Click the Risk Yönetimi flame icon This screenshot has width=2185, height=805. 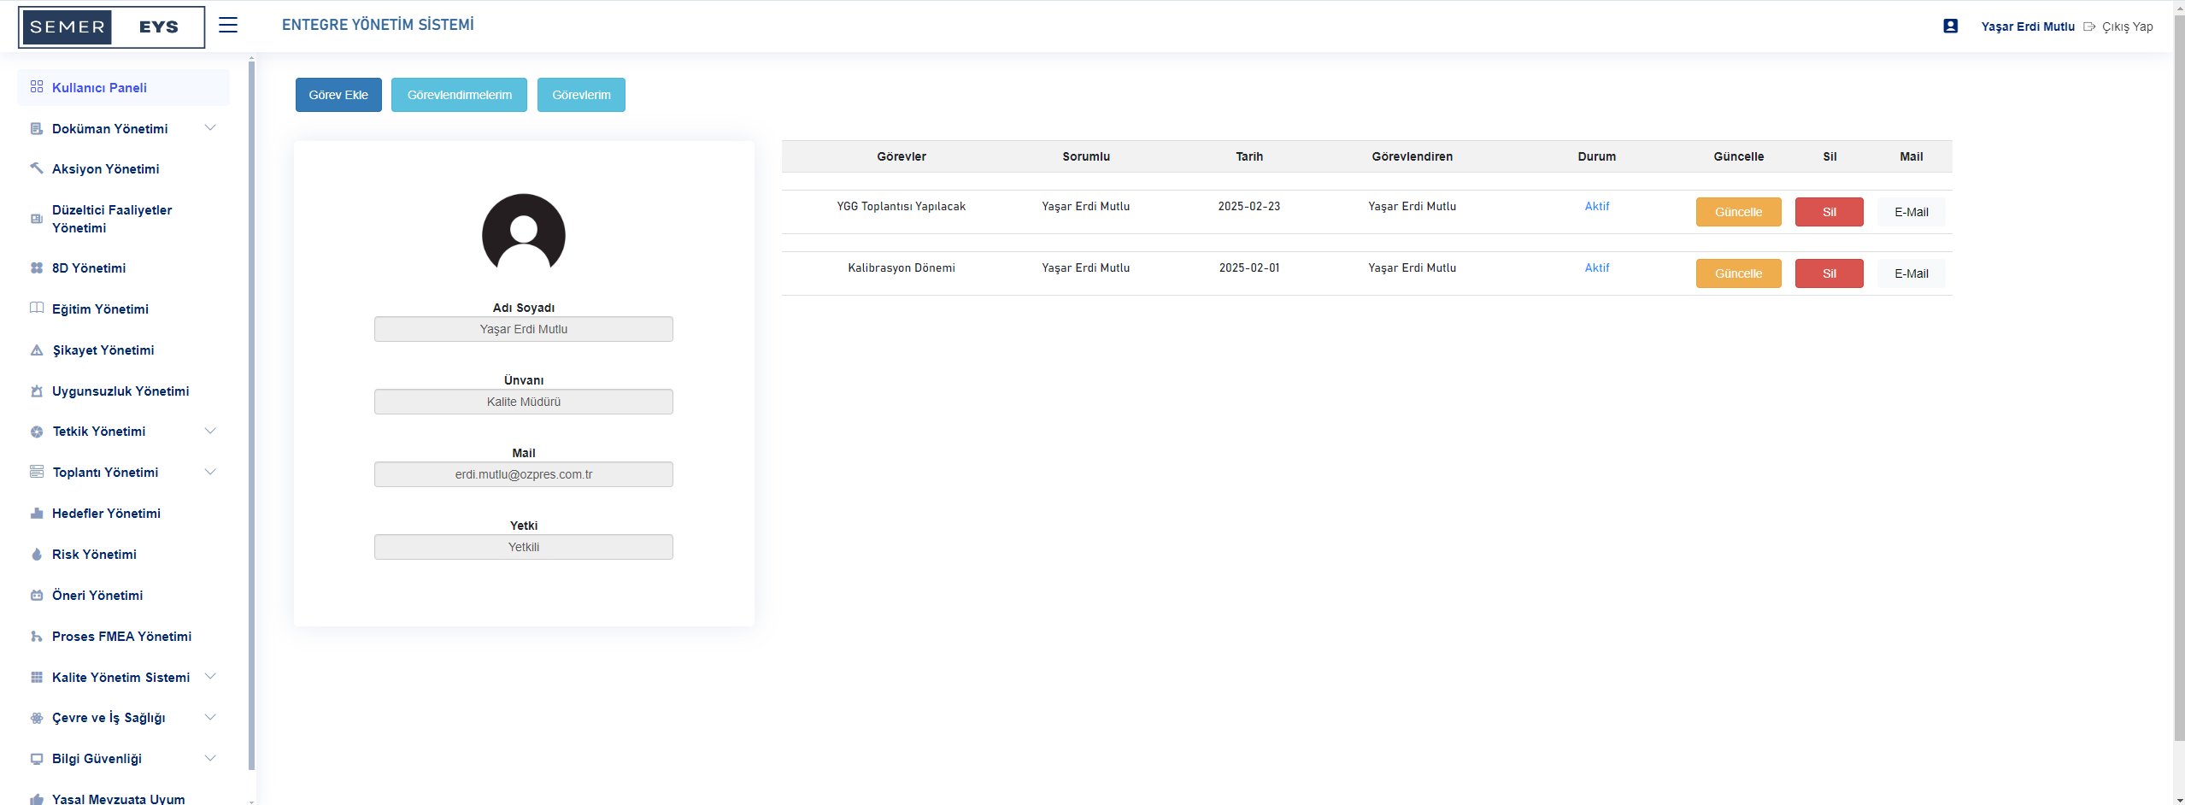point(37,555)
